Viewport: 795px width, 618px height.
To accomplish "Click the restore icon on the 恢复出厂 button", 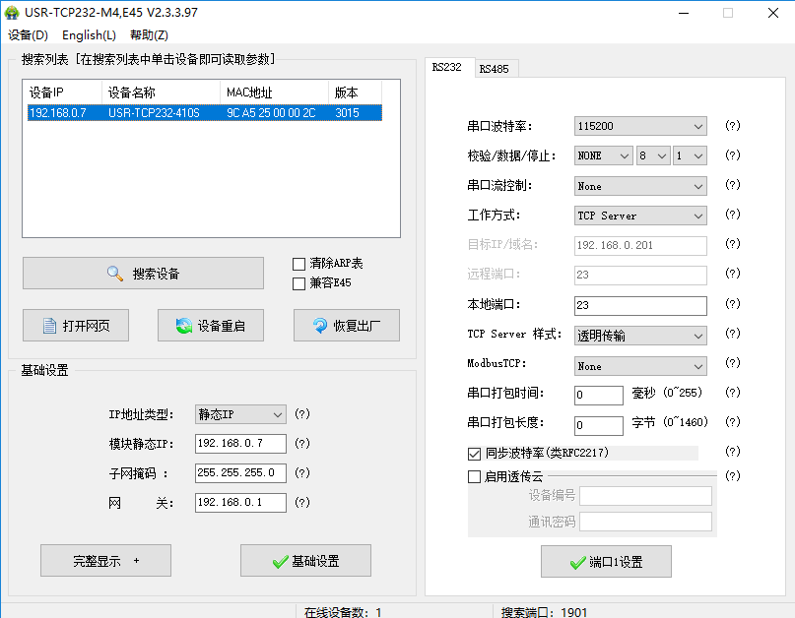I will (x=319, y=326).
